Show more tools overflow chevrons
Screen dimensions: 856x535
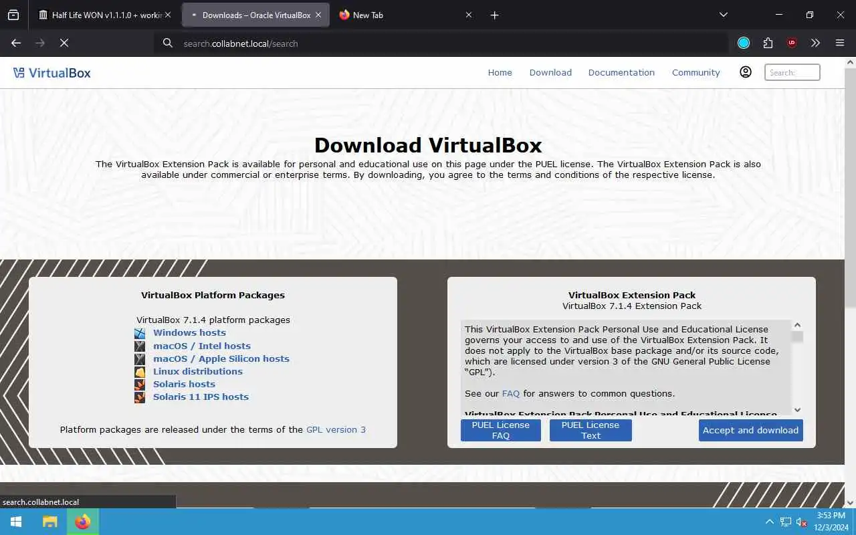pyautogui.click(x=815, y=43)
